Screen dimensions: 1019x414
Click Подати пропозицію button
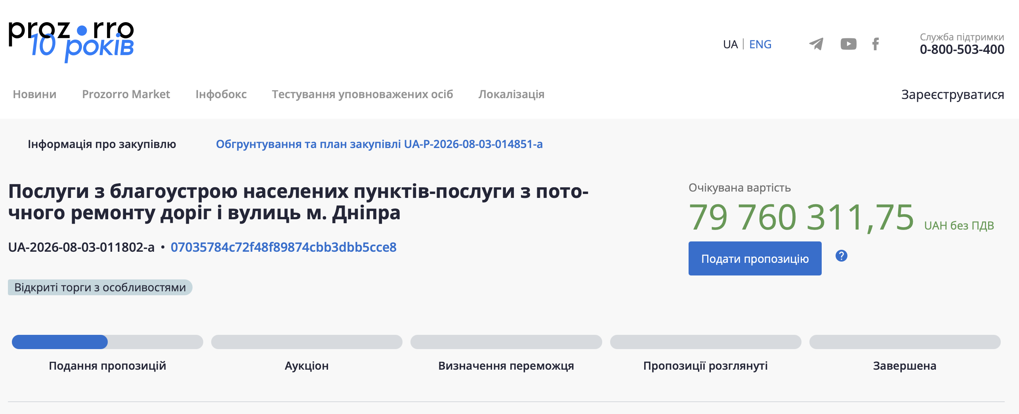(x=755, y=258)
